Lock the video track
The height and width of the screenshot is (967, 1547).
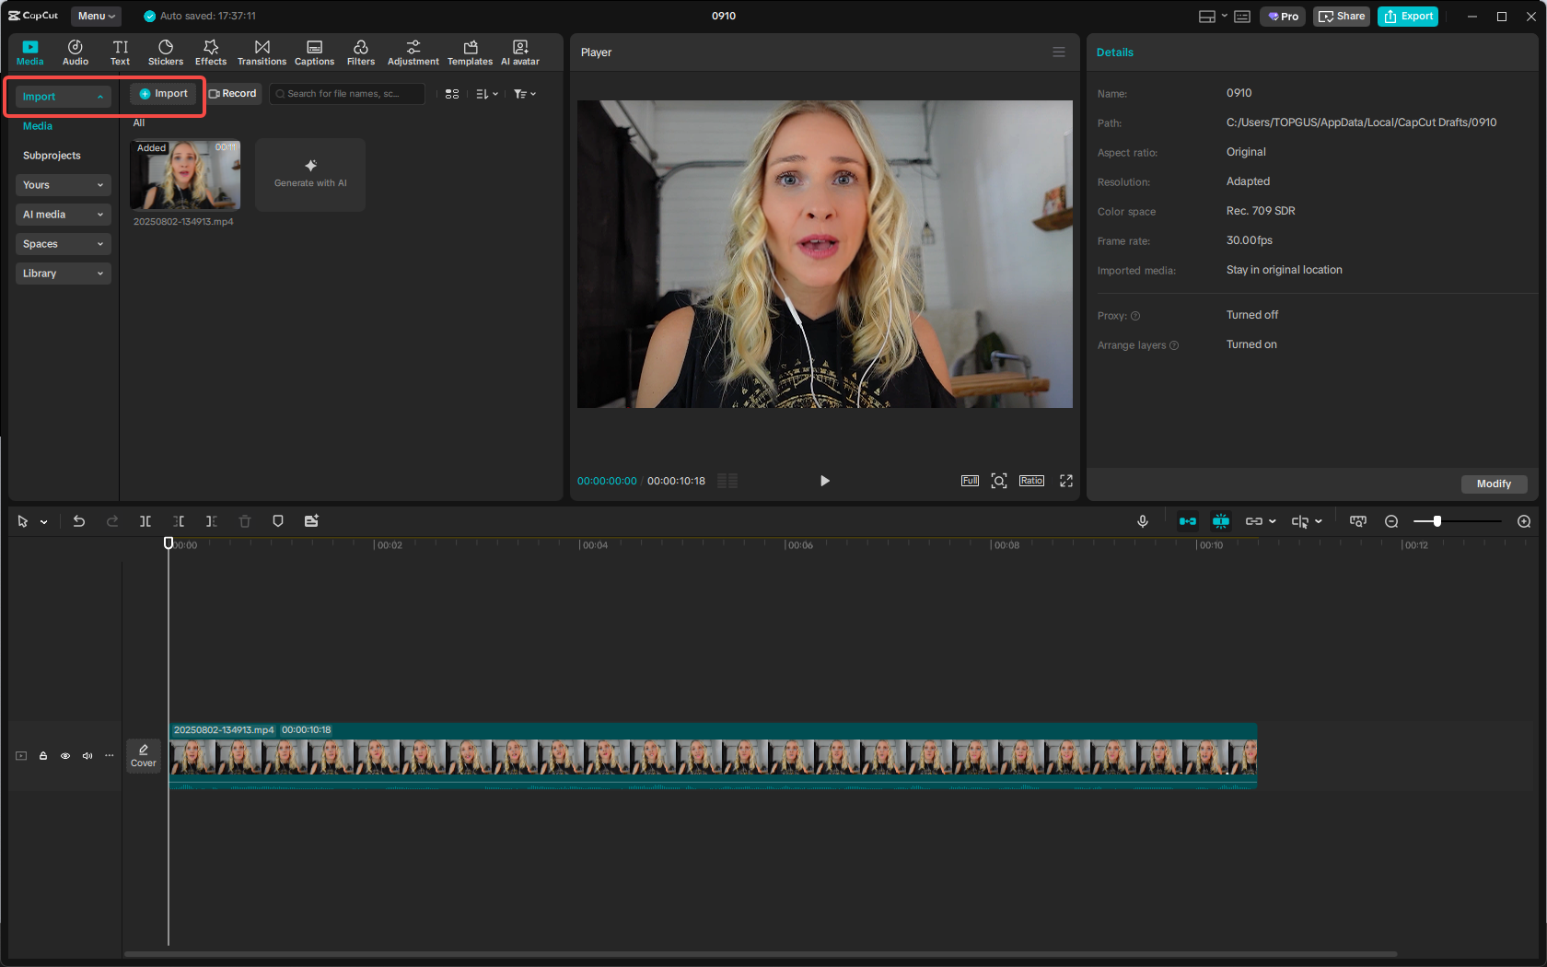pos(42,755)
